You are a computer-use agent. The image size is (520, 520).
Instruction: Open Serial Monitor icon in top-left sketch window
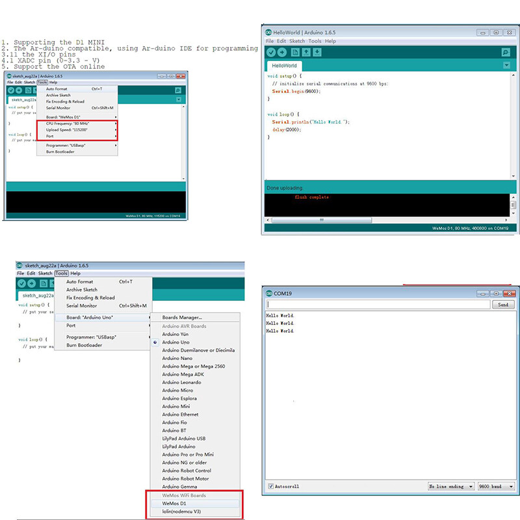[178, 90]
